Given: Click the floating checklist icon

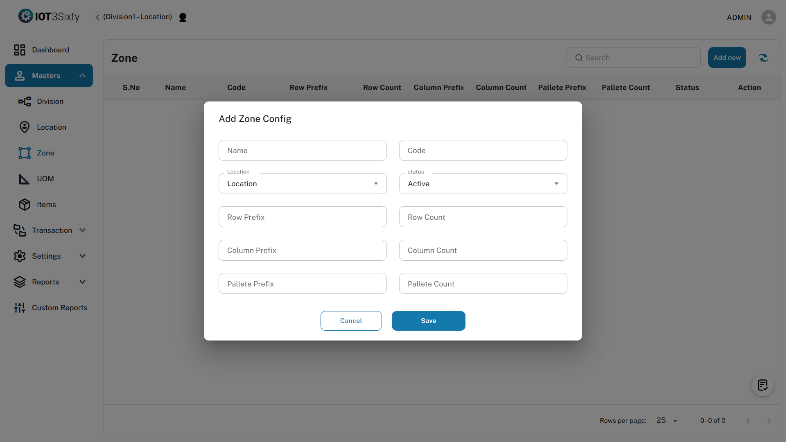Looking at the screenshot, I should coord(762,385).
